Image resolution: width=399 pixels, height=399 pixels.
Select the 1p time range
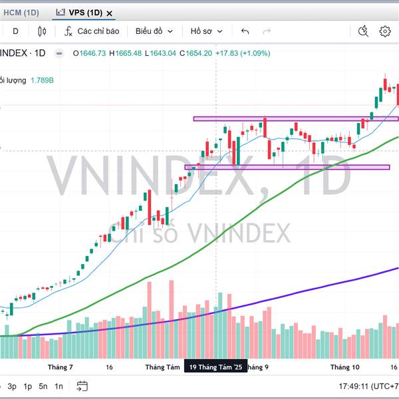[x=28, y=386]
